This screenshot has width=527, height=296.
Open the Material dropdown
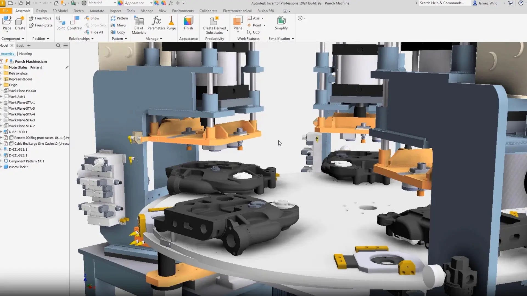pos(102,3)
